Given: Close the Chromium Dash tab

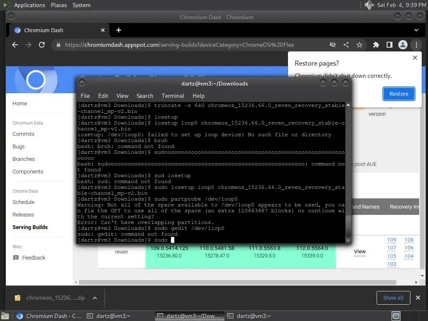Looking at the screenshot, I should [x=103, y=30].
